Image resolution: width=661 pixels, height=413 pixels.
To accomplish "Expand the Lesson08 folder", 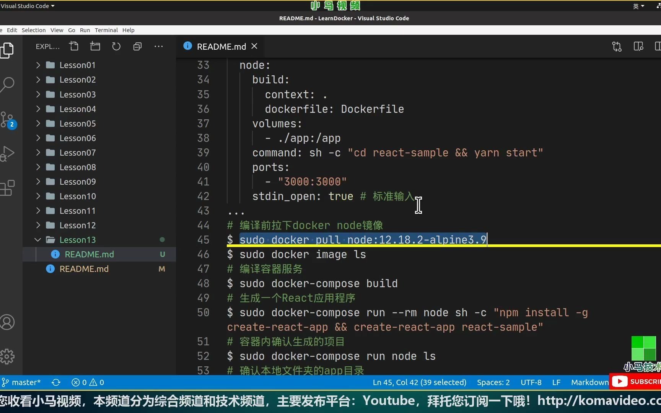I will (99, 167).
